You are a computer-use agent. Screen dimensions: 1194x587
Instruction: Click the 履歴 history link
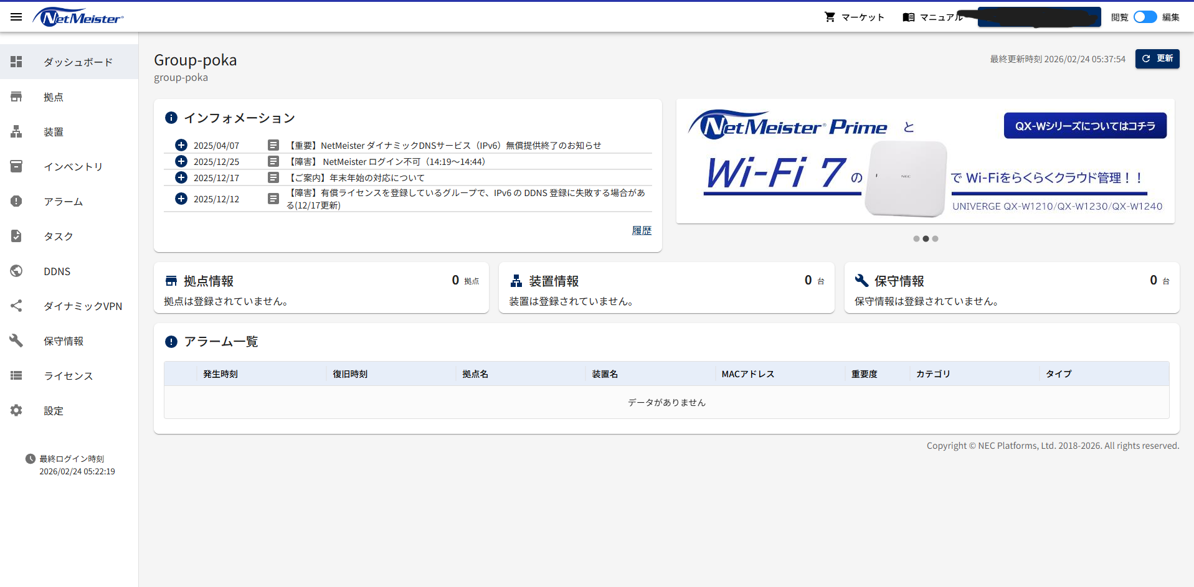(x=642, y=230)
